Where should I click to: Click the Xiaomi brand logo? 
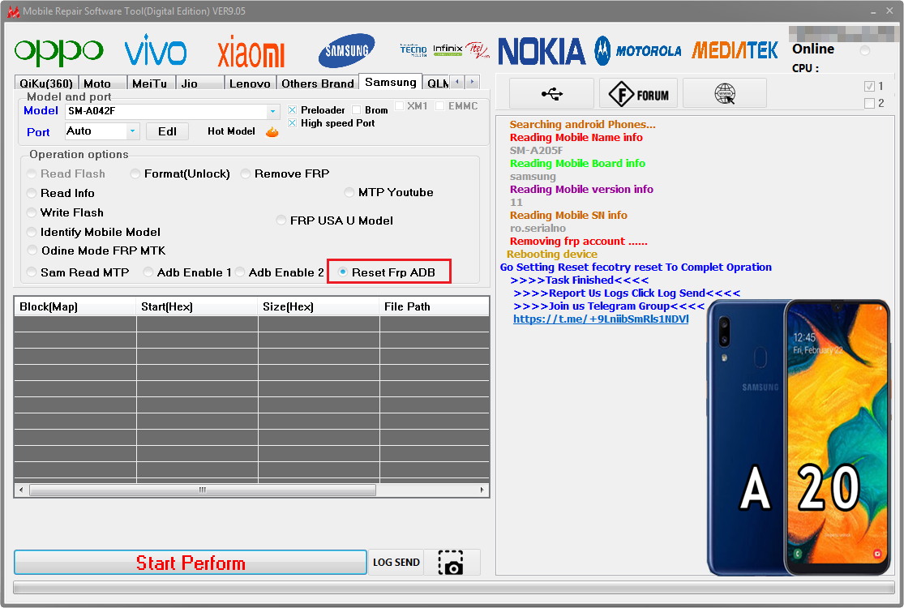[x=251, y=53]
